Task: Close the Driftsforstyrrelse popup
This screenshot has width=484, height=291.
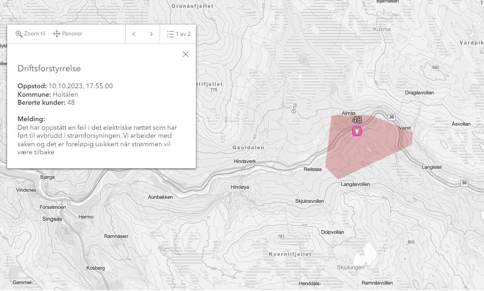Action: (186, 54)
